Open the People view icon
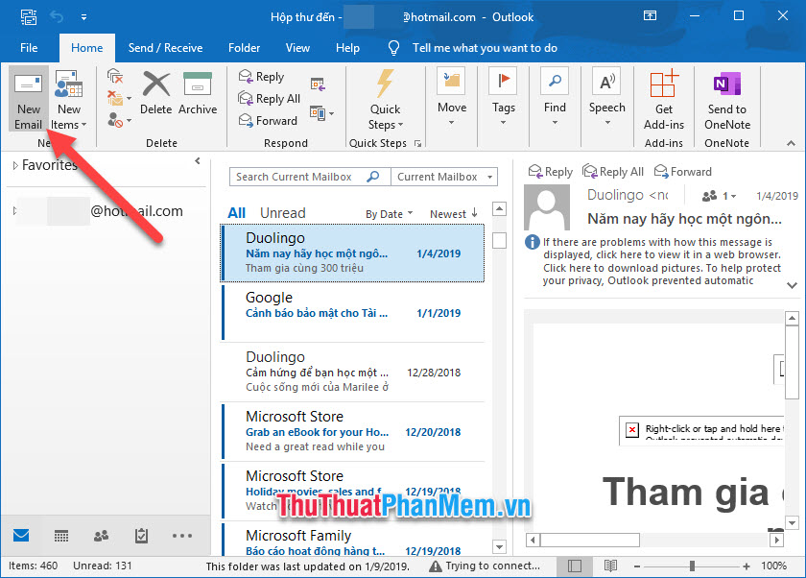Image resolution: width=806 pixels, height=578 pixels. (x=100, y=535)
